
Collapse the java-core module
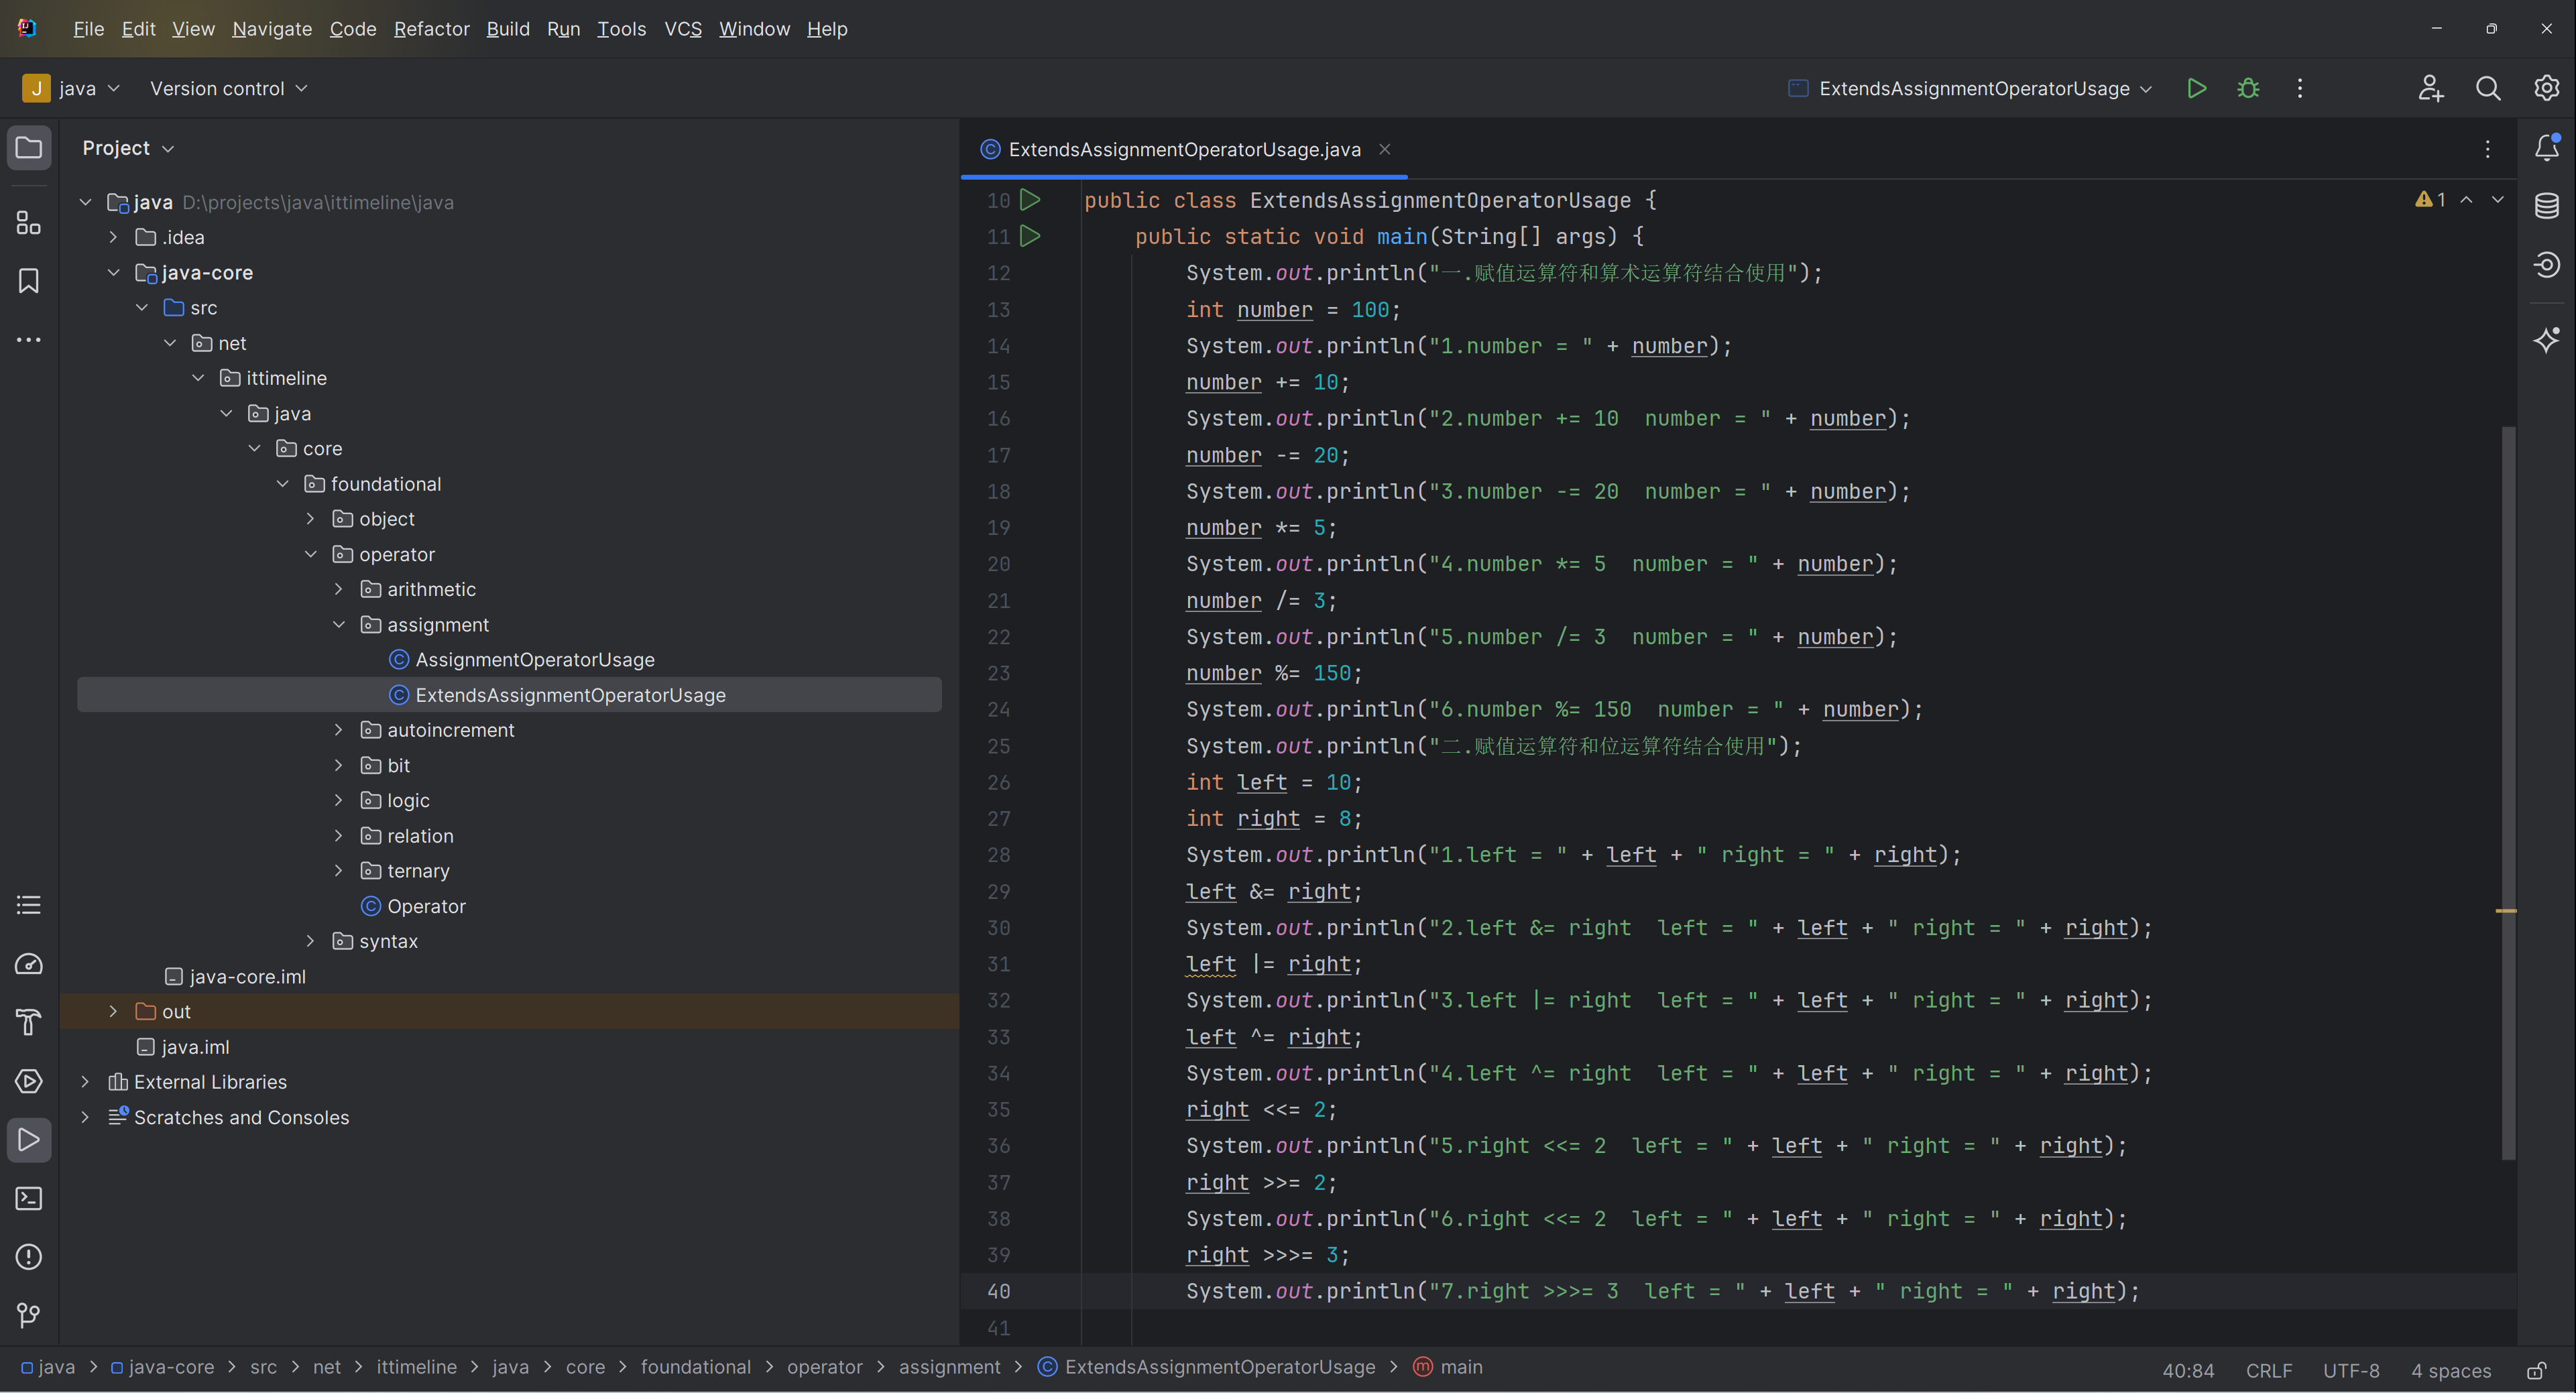pyautogui.click(x=113, y=273)
